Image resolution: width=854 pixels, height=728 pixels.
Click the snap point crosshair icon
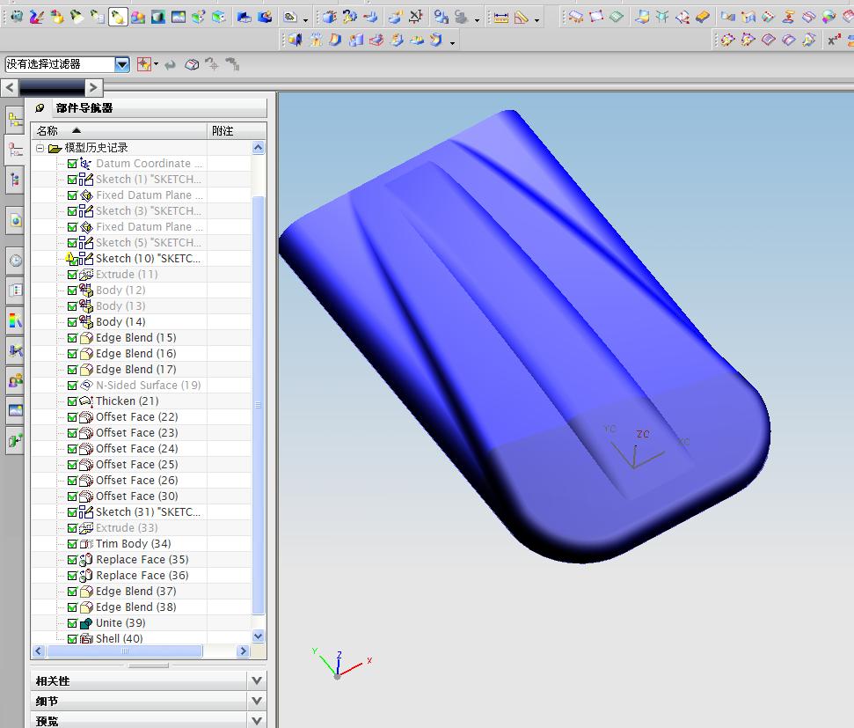tap(143, 64)
